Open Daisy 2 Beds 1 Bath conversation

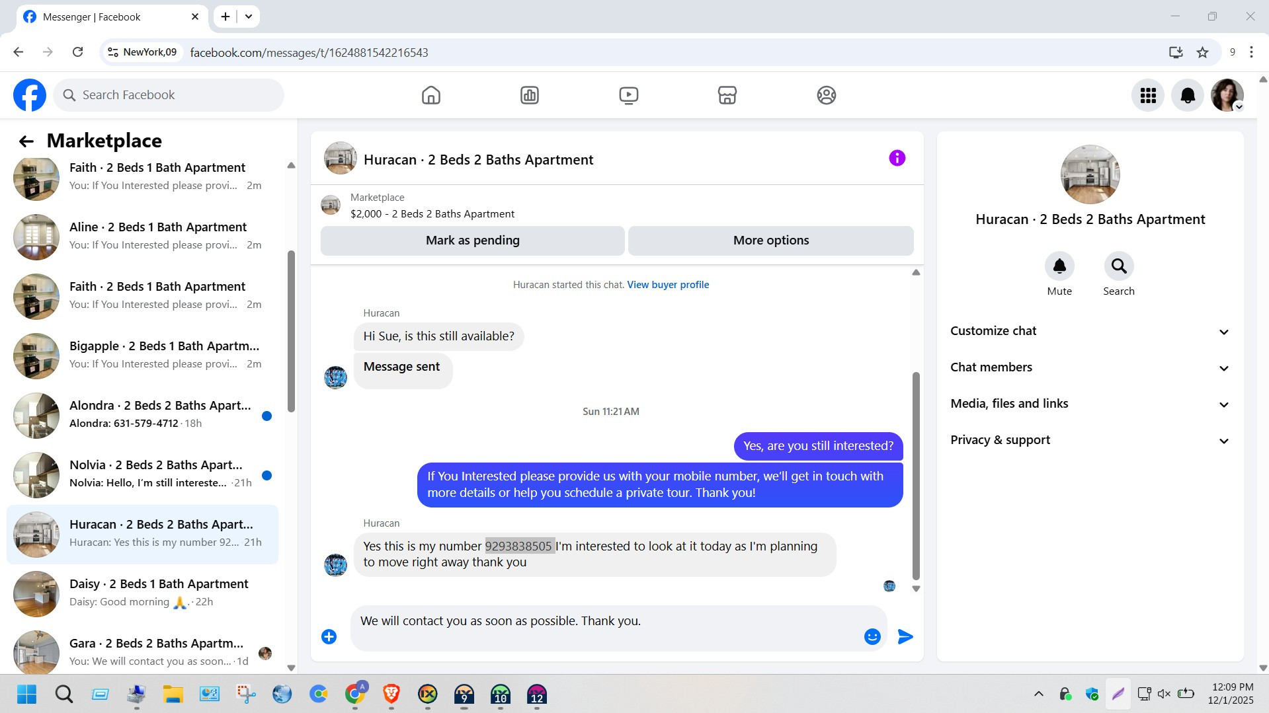click(x=142, y=593)
